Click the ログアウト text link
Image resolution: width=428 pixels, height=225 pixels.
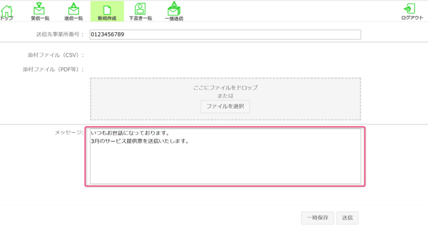click(x=412, y=18)
